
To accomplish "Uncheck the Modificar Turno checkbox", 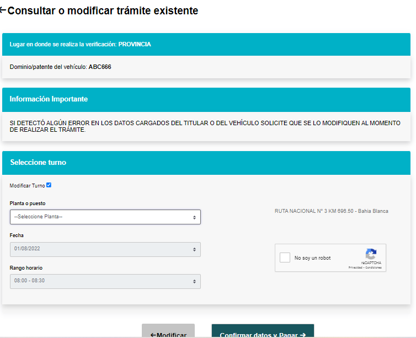I will (x=49, y=185).
